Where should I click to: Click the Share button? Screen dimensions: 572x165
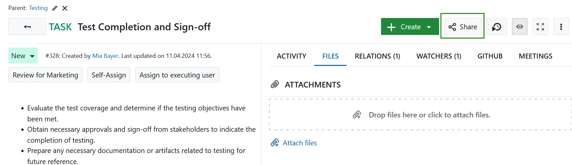(462, 27)
